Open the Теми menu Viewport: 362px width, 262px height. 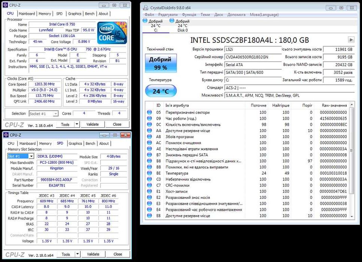tap(205, 15)
